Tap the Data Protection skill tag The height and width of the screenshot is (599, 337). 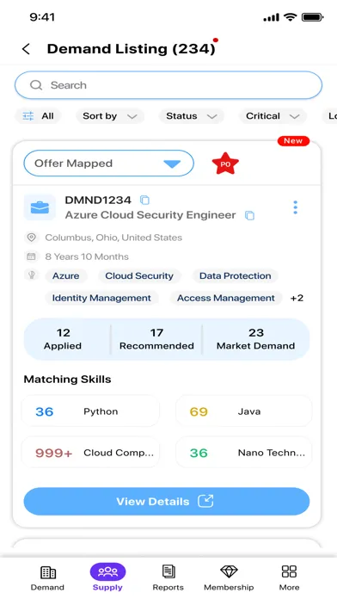coord(235,275)
